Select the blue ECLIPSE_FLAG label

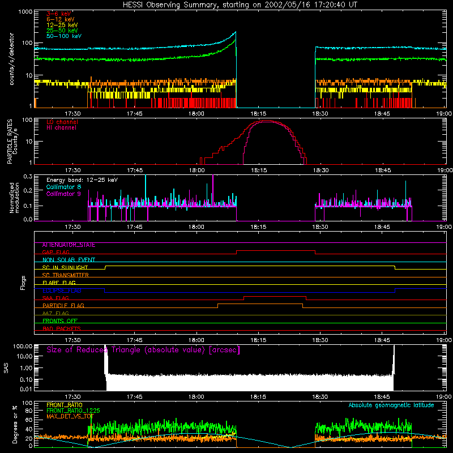coord(62,290)
